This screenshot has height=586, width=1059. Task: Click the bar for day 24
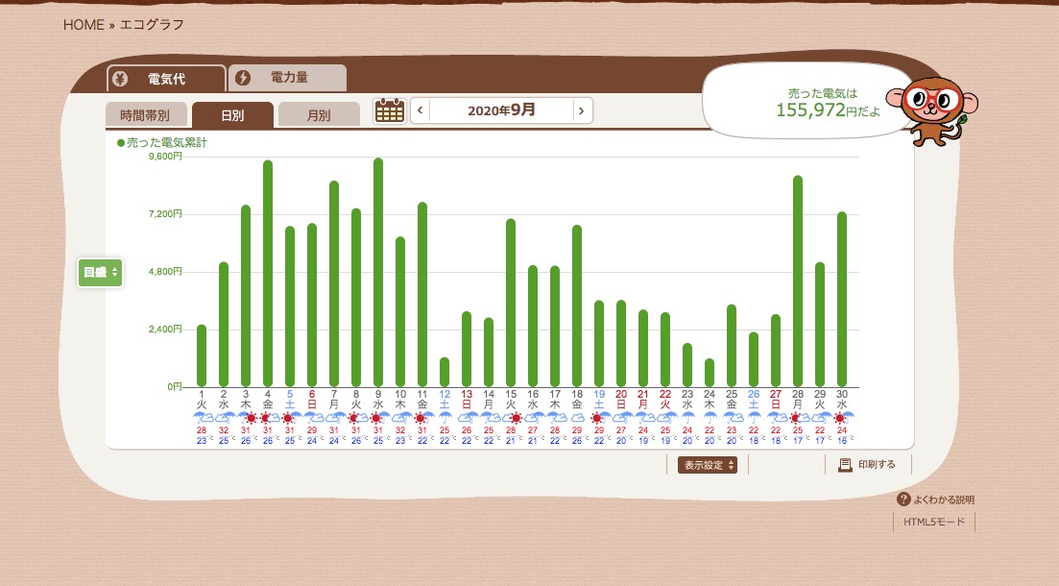710,373
